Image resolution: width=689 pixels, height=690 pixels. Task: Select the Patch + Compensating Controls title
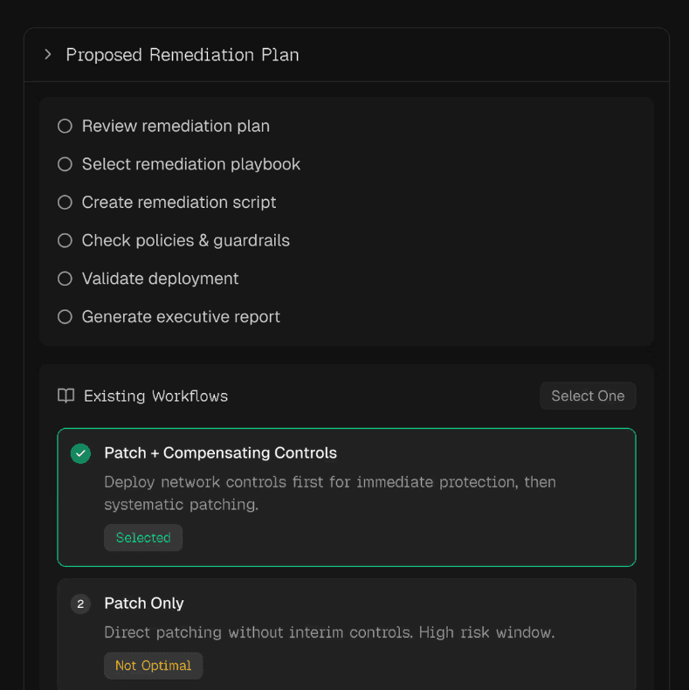pyautogui.click(x=220, y=453)
